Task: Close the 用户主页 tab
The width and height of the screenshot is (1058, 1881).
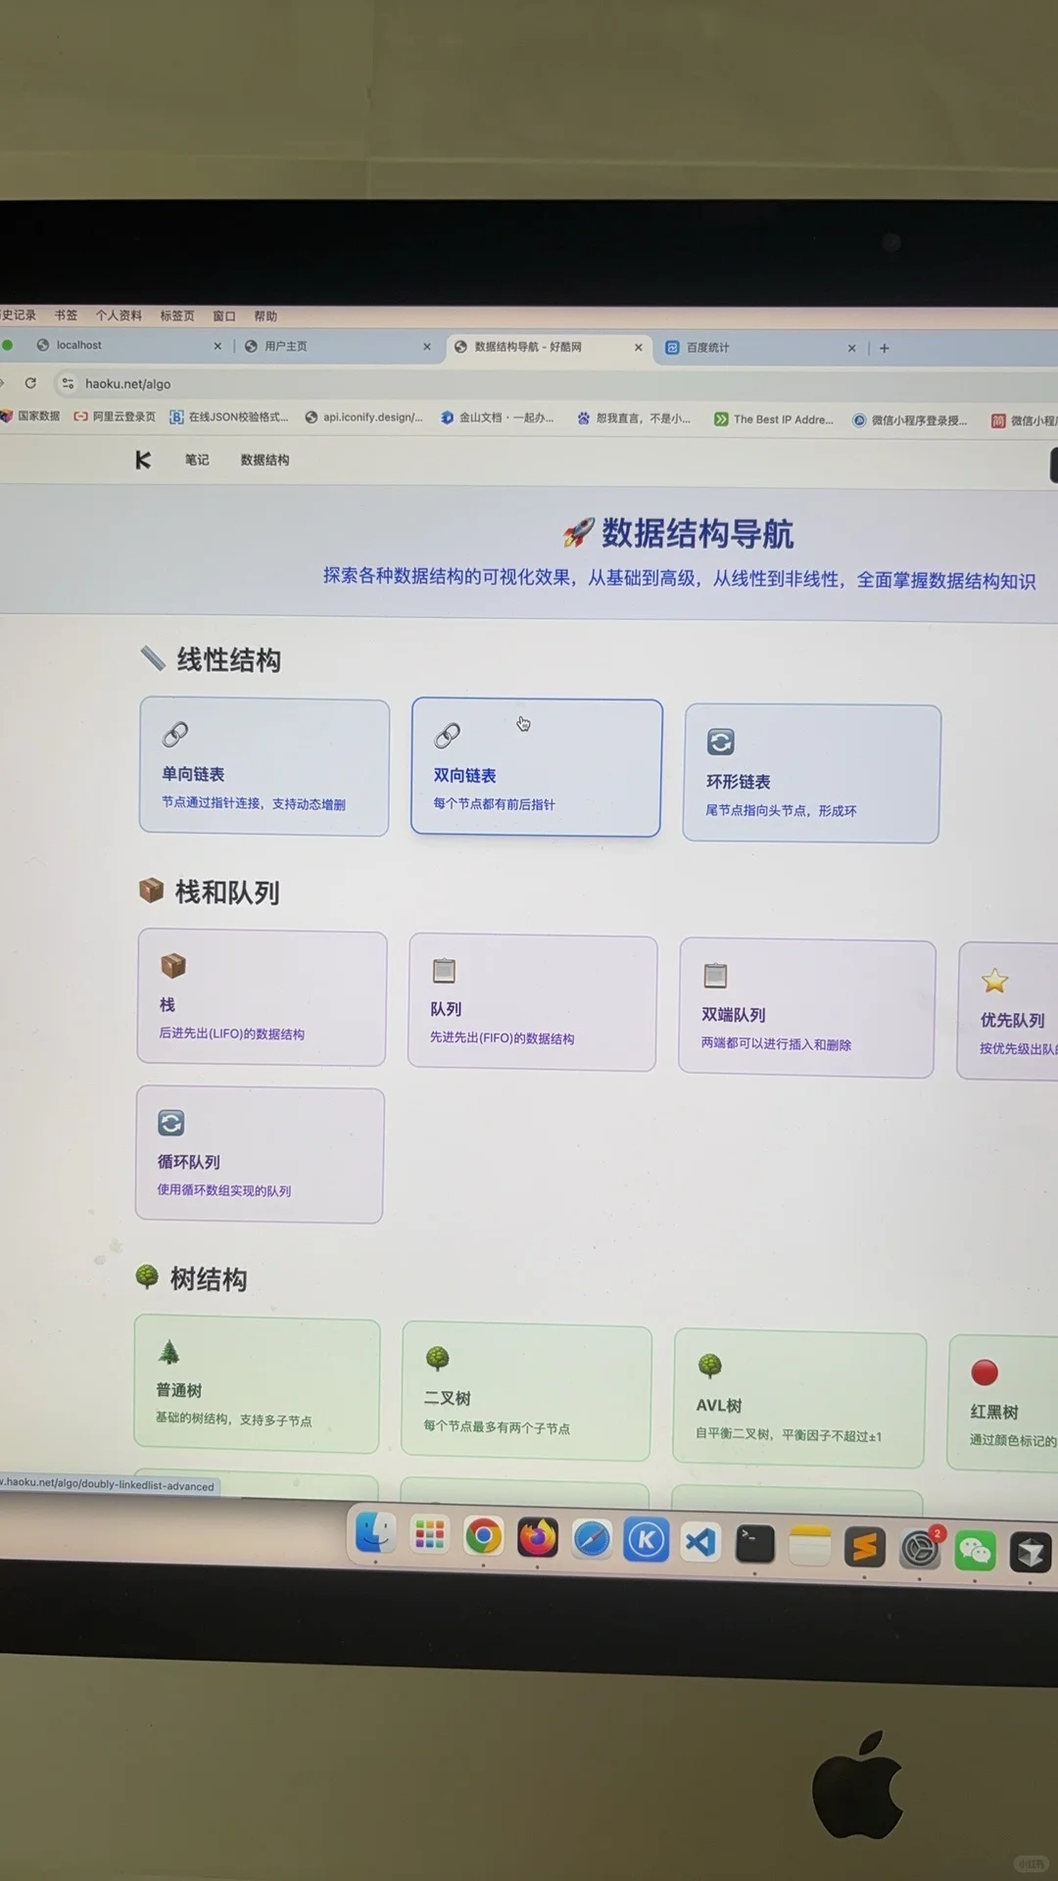Action: point(427,347)
